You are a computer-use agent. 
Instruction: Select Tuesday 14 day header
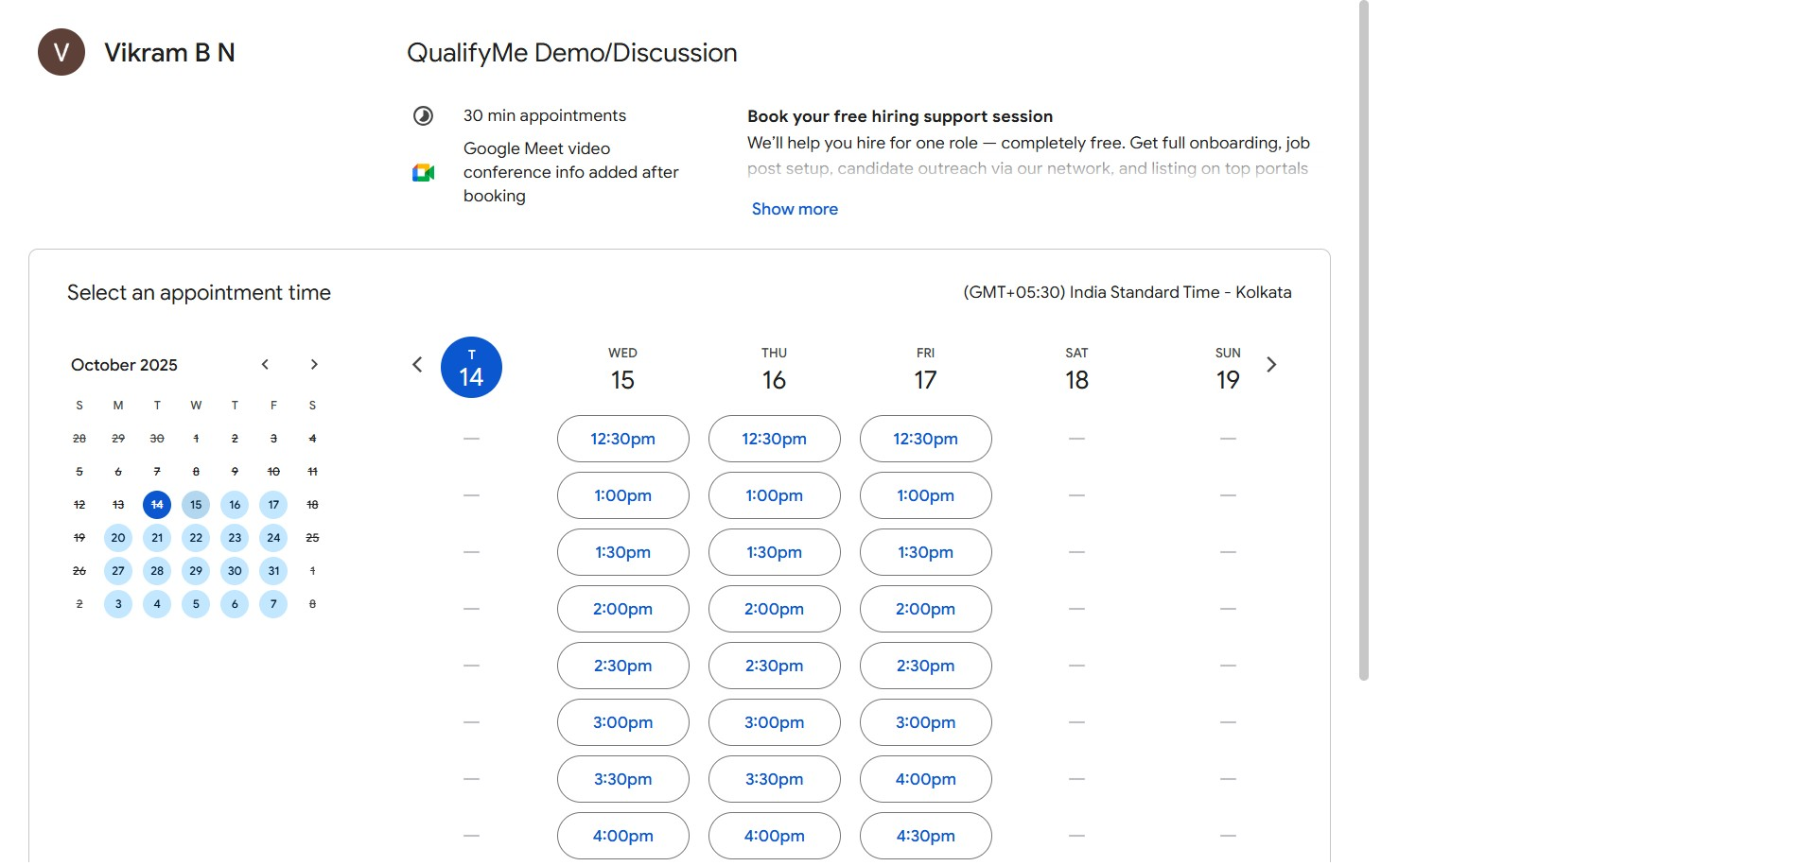coord(471,367)
